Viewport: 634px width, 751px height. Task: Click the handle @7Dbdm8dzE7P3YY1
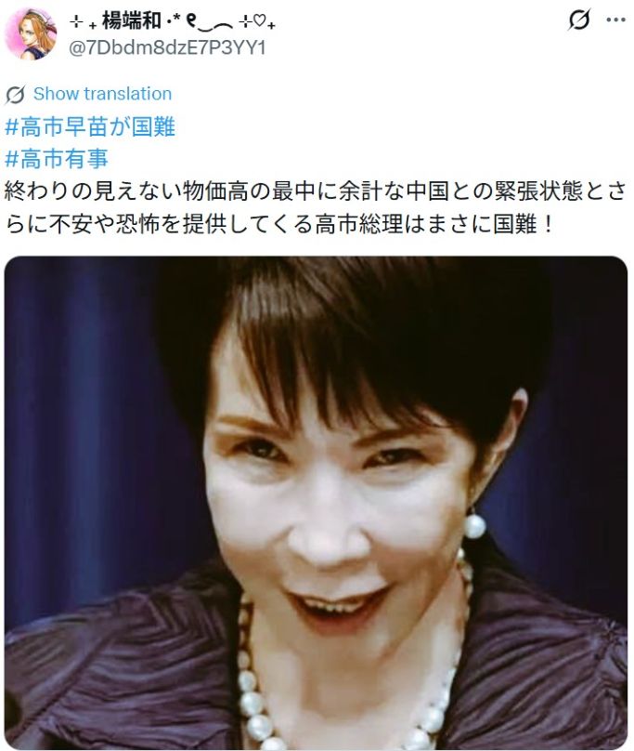tap(167, 48)
